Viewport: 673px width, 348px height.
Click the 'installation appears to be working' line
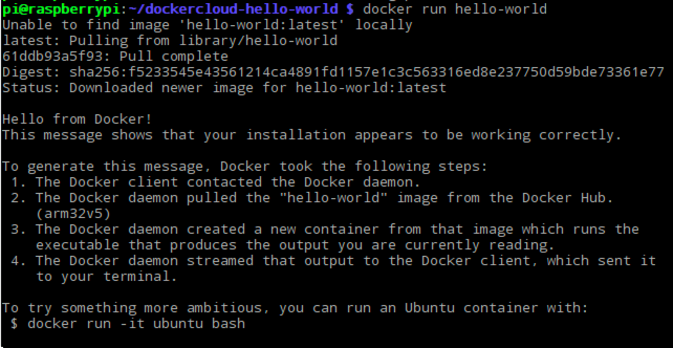point(312,135)
